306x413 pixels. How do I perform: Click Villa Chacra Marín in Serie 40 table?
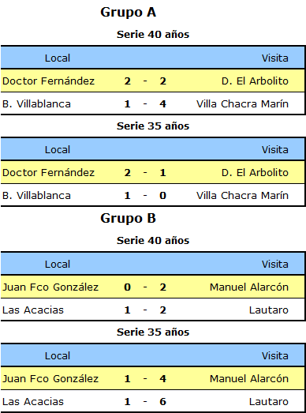[x=242, y=103]
